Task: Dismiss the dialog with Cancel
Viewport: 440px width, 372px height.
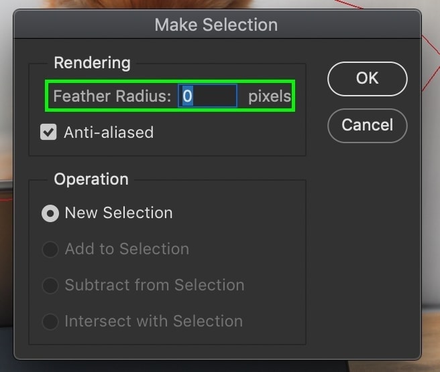Action: (368, 126)
